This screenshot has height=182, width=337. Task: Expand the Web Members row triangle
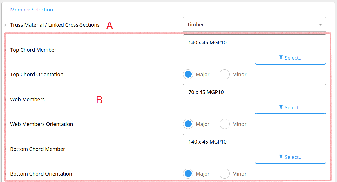[x=5, y=100]
